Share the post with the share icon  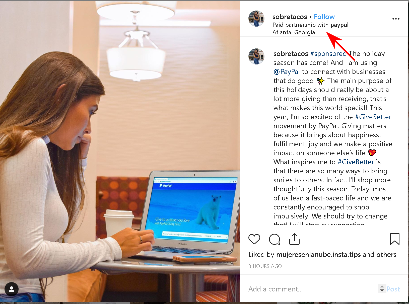[294, 239]
